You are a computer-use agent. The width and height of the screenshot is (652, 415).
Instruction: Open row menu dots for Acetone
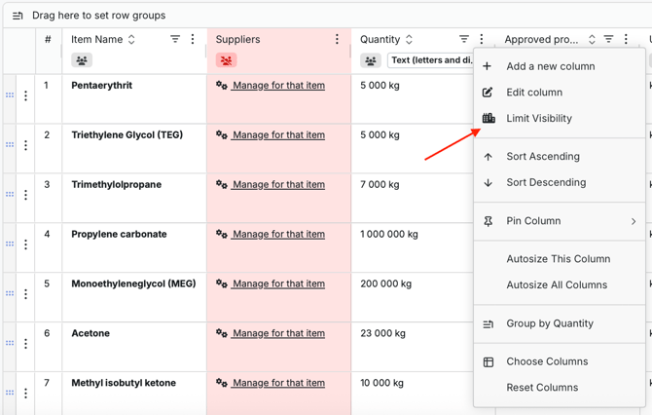pyautogui.click(x=25, y=343)
